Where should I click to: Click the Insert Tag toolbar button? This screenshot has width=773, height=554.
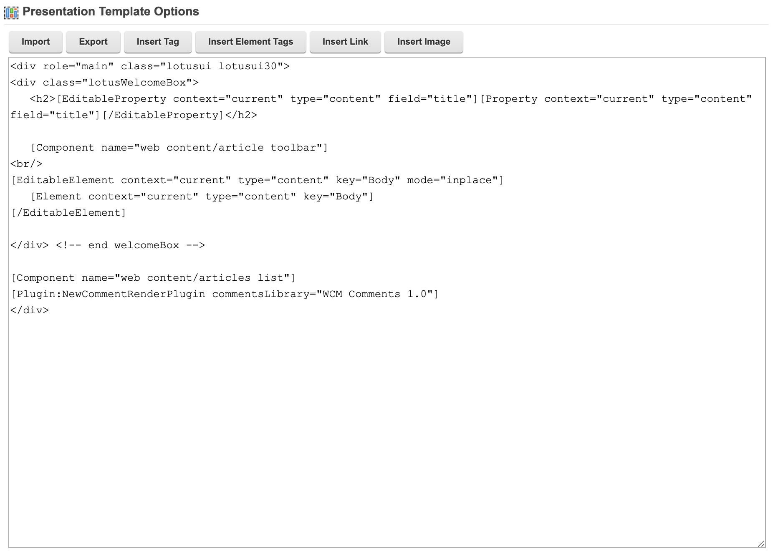click(157, 42)
